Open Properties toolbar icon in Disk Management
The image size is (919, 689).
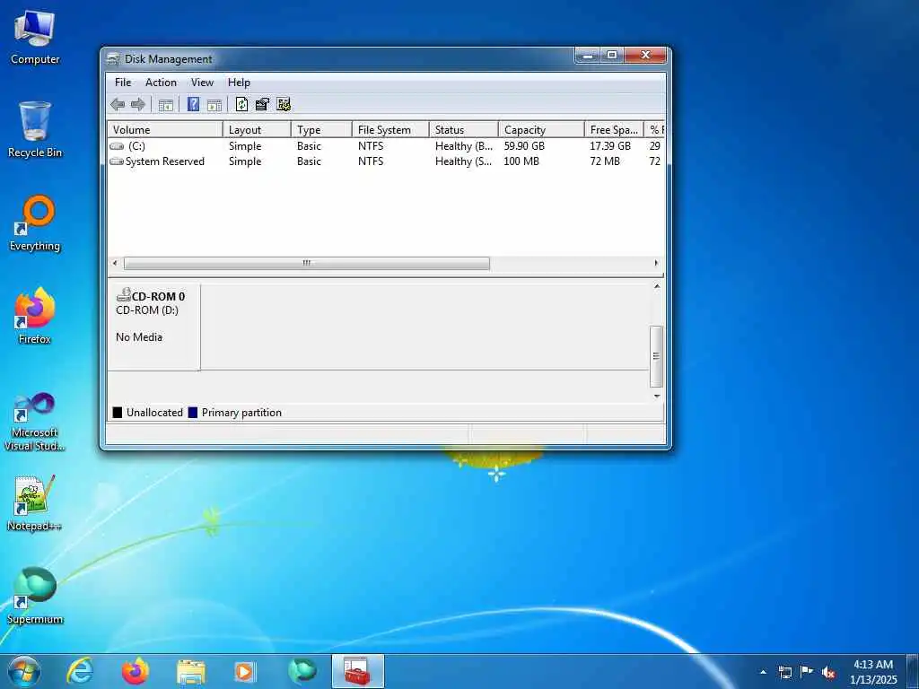262,105
